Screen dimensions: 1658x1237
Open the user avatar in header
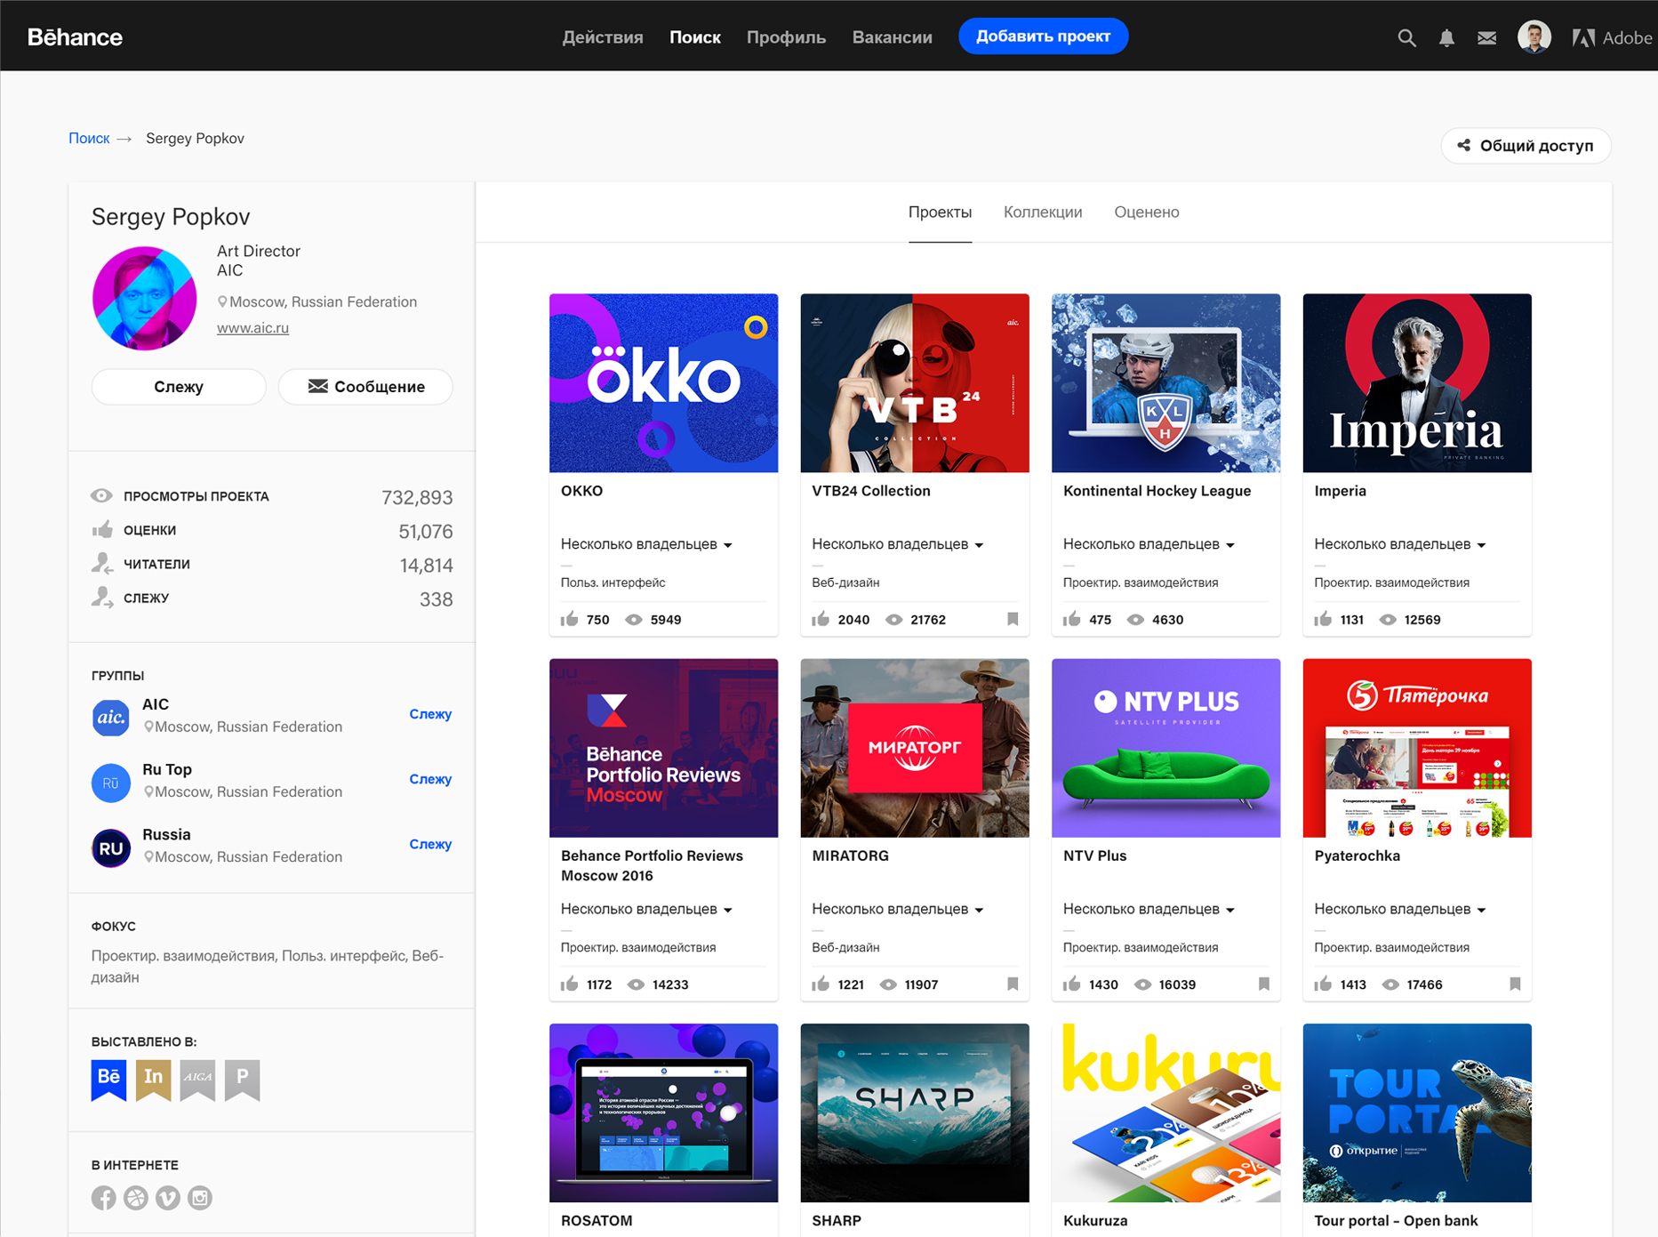pos(1534,37)
